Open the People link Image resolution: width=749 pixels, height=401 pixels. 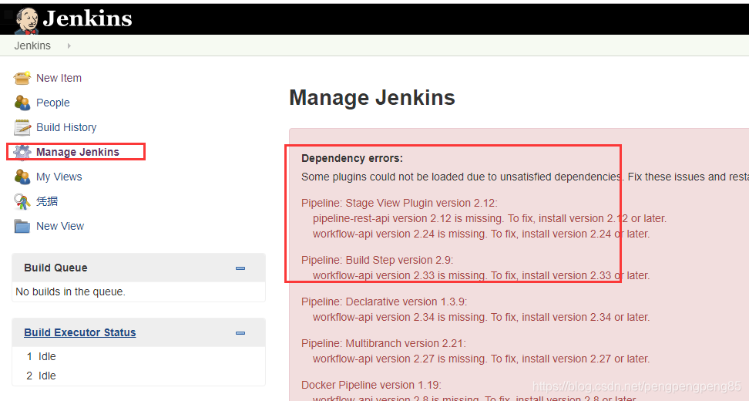click(x=53, y=103)
